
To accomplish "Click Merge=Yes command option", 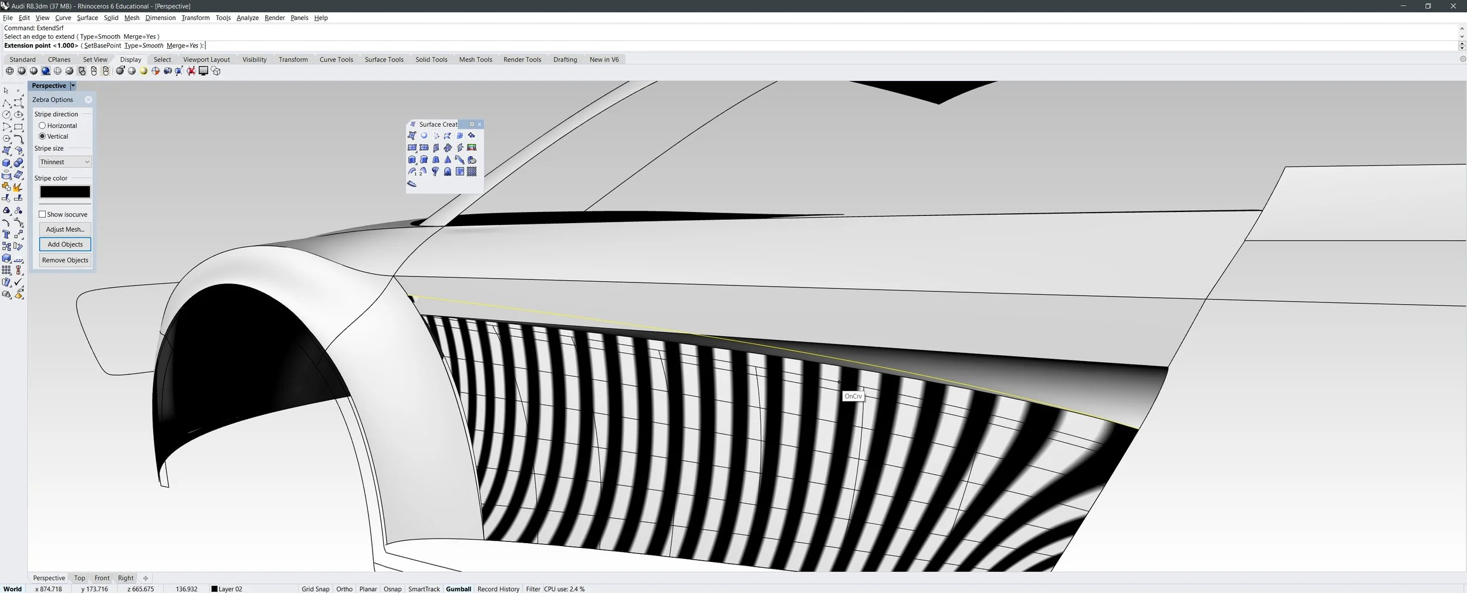I will point(182,45).
